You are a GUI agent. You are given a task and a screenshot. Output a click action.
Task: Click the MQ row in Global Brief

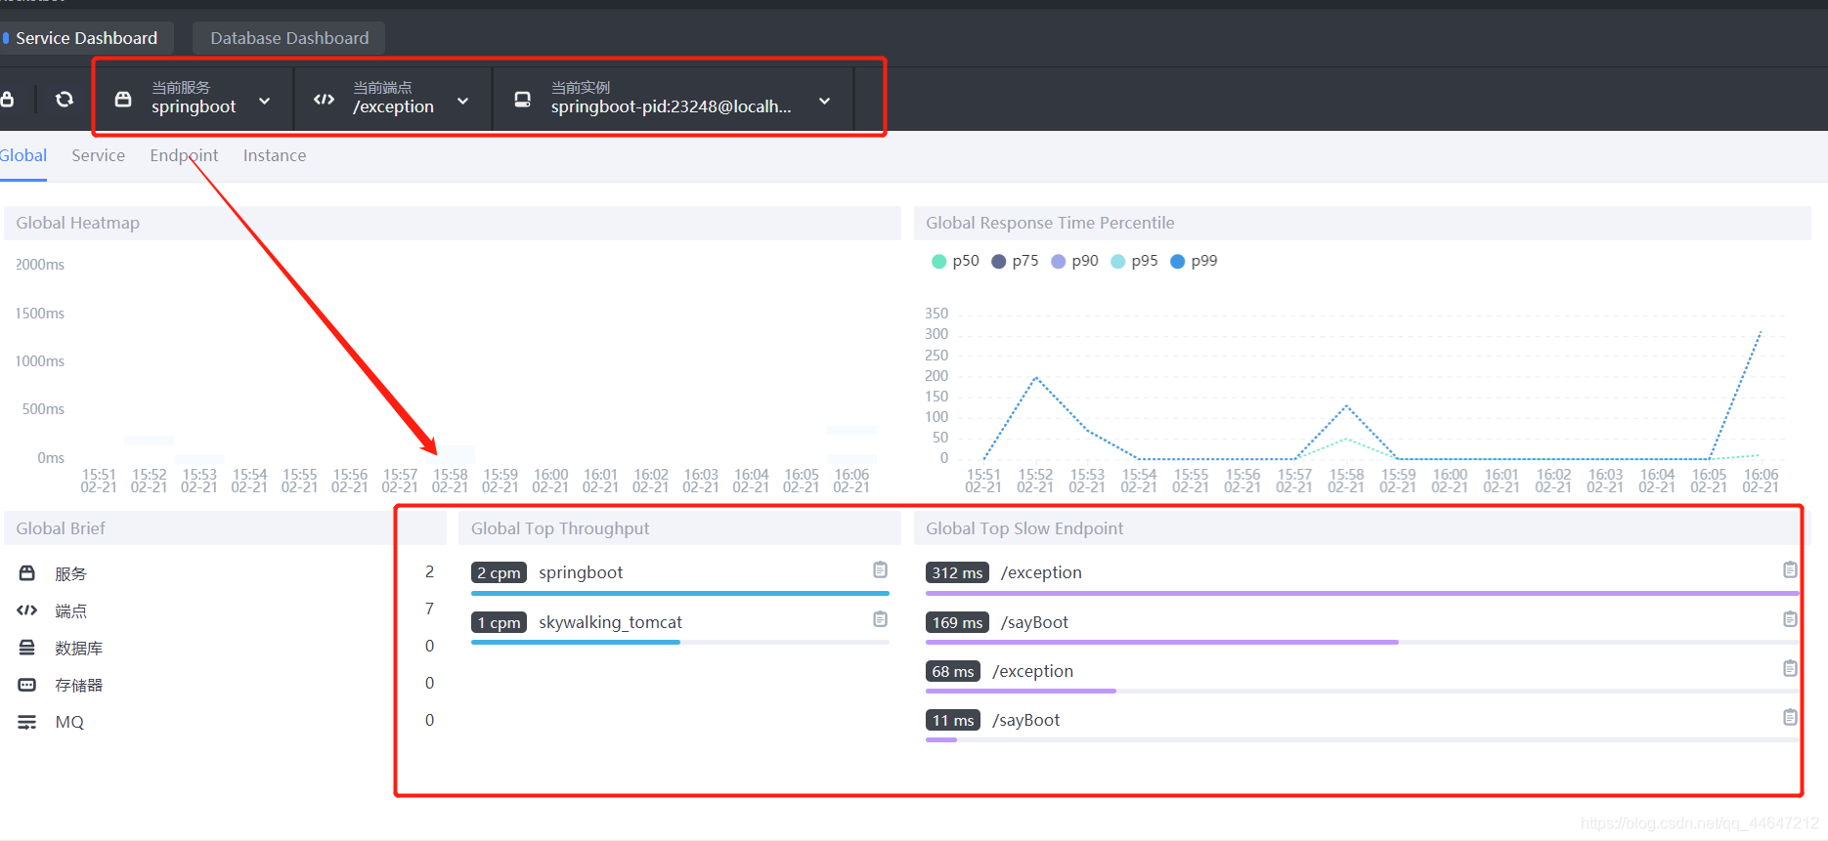pos(225,722)
